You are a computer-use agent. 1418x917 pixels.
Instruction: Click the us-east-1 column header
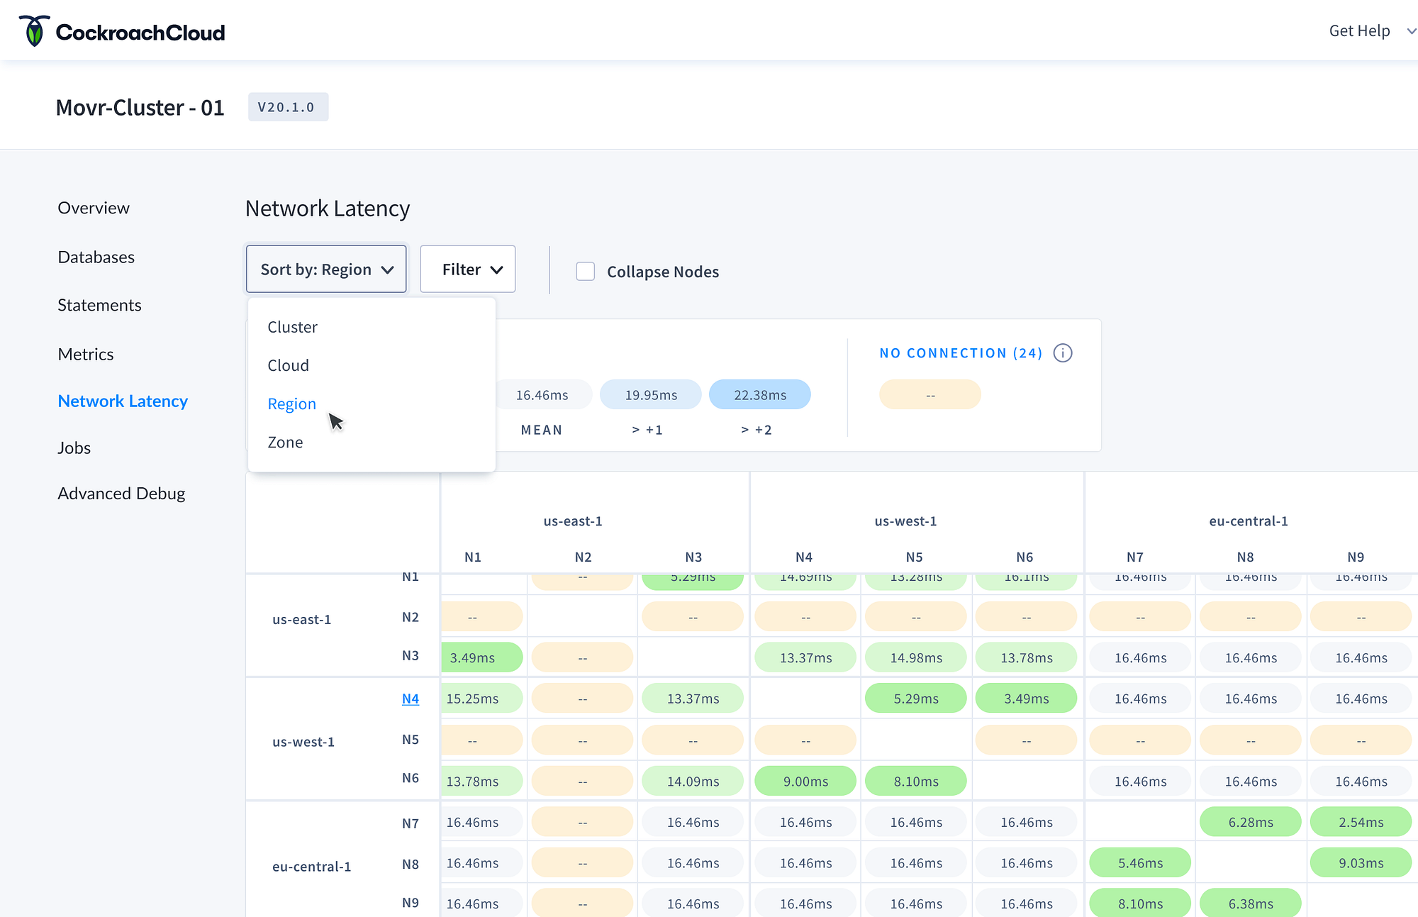click(x=573, y=521)
